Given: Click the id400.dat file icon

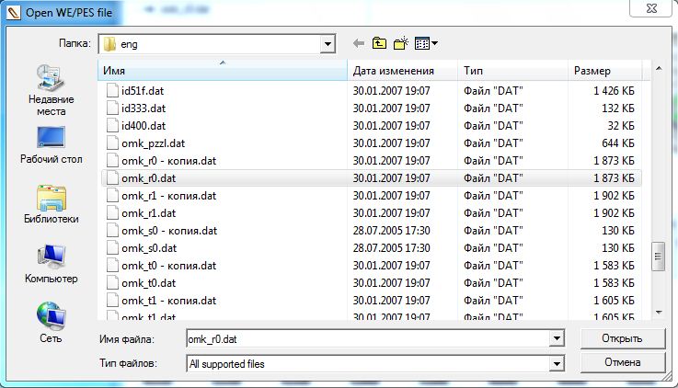Looking at the screenshot, I should (x=112, y=126).
